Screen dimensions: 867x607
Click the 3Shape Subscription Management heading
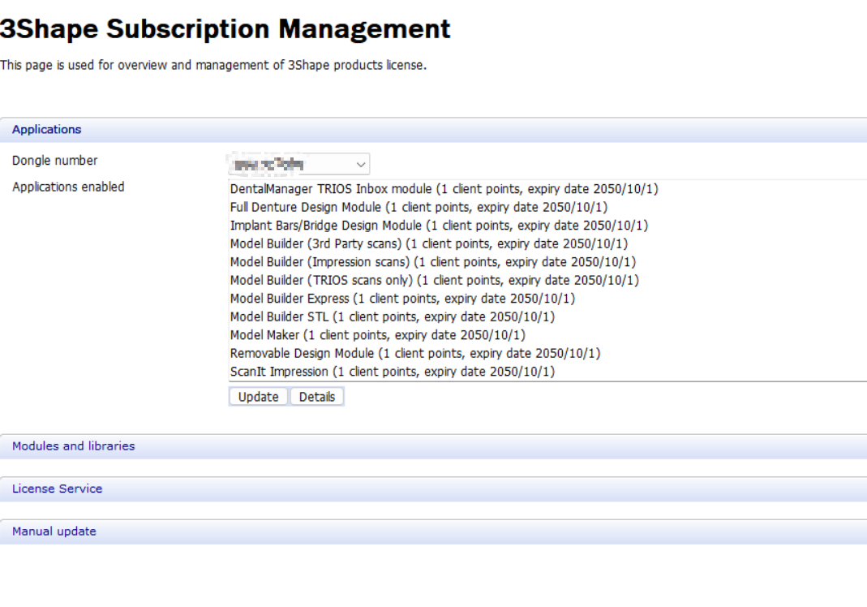coord(225,30)
